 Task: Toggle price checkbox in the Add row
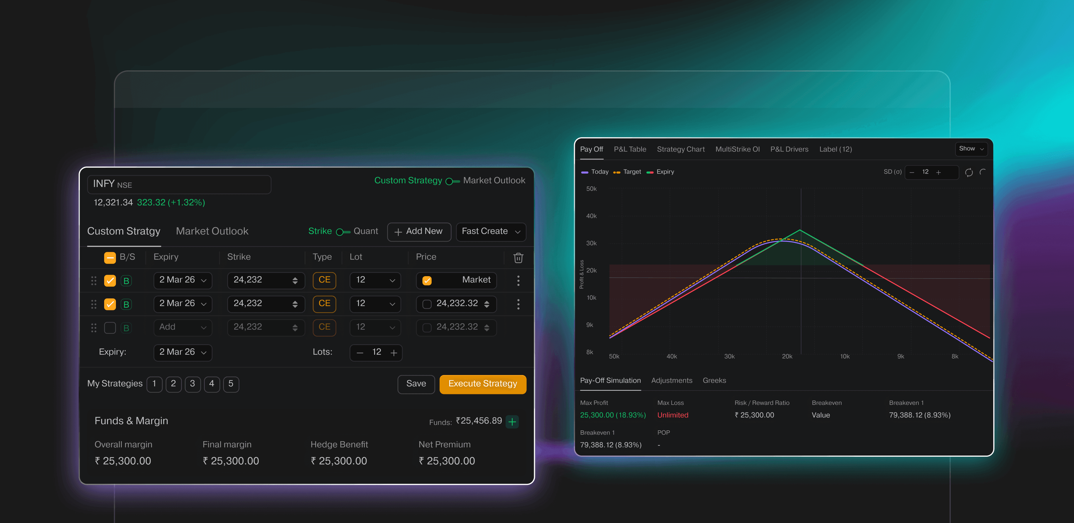coord(426,328)
